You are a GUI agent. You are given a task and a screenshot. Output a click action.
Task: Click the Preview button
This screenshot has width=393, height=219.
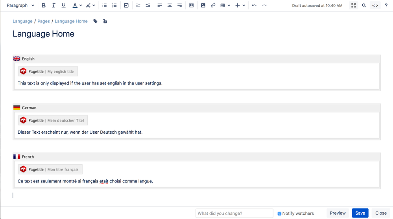(338, 213)
